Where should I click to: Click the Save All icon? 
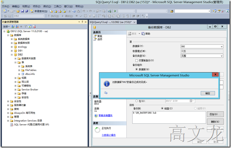[x=27, y=11]
